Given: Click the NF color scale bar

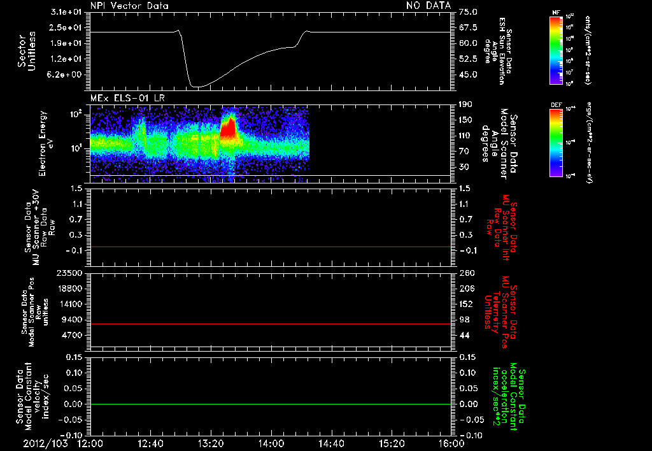Looking at the screenshot, I should pos(556,50).
